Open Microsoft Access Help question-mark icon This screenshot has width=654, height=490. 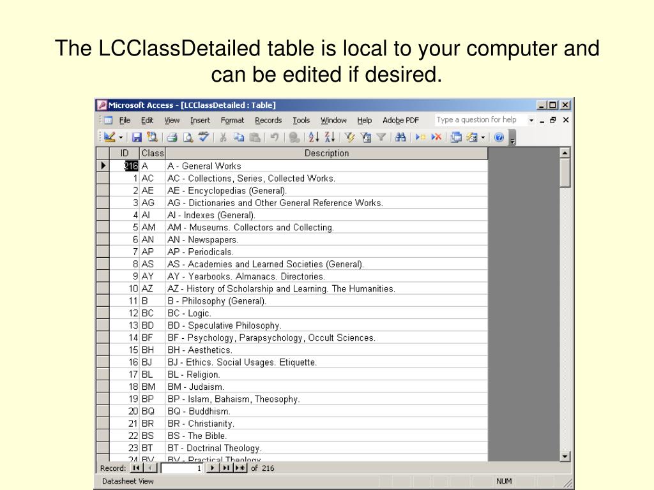pyautogui.click(x=499, y=137)
